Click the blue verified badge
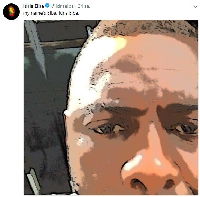200x197 pixels. 47,6
